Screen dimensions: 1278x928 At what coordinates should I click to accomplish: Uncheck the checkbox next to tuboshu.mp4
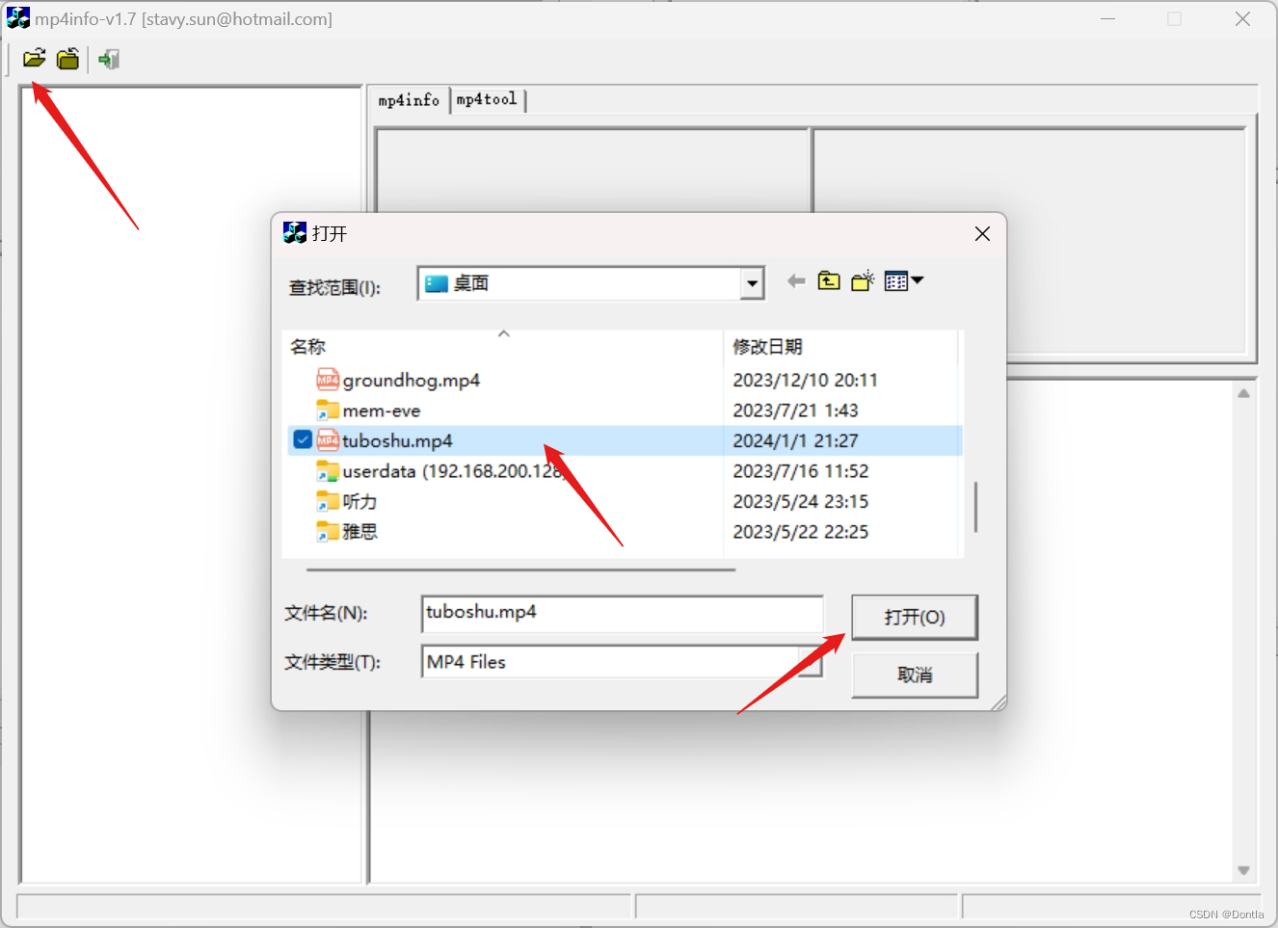point(302,439)
